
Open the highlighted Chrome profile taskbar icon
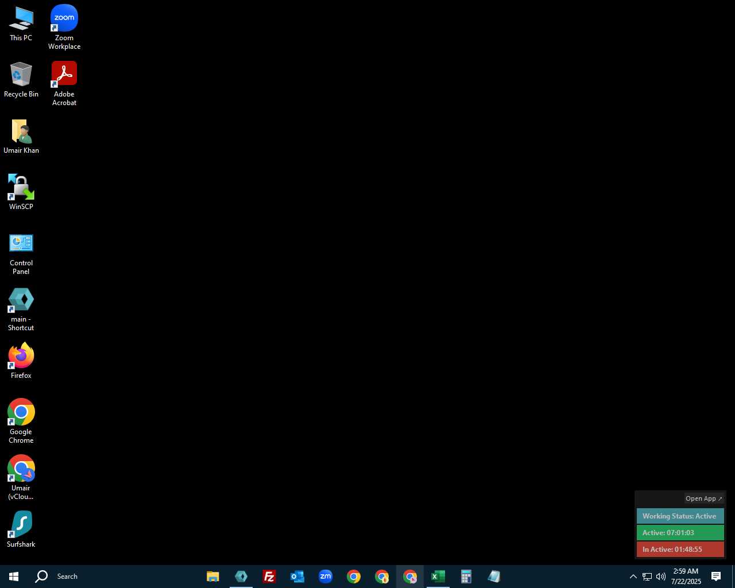[x=410, y=577]
